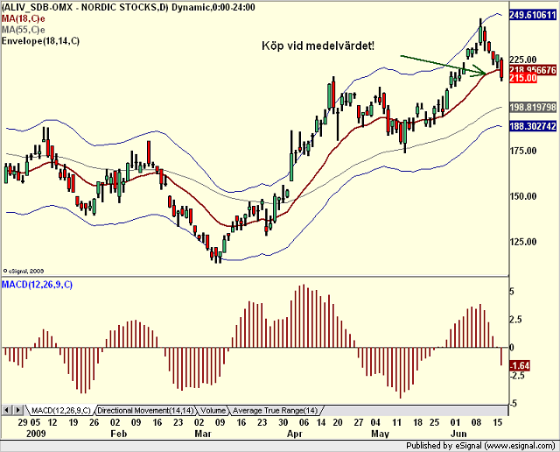
Task: Click the MA(55,C)e legend label
Action: (x=24, y=30)
